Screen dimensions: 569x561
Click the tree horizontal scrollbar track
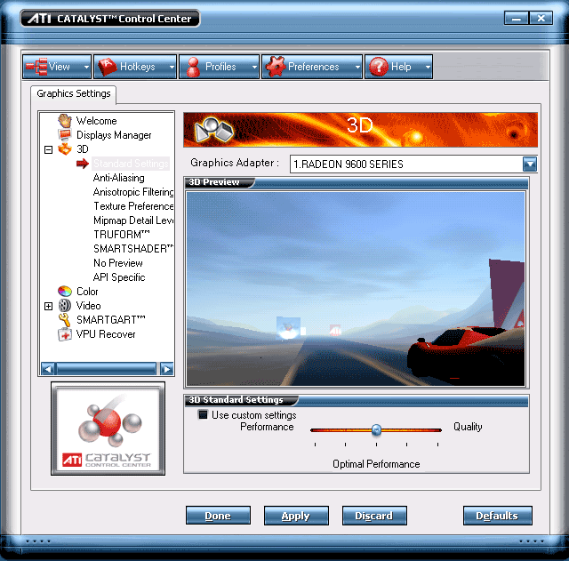107,369
